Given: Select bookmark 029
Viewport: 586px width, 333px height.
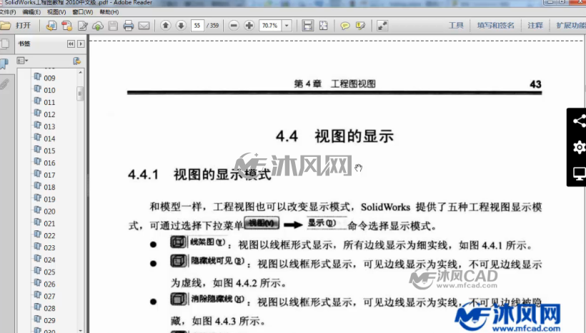Looking at the screenshot, I should pyautogui.click(x=49, y=320).
